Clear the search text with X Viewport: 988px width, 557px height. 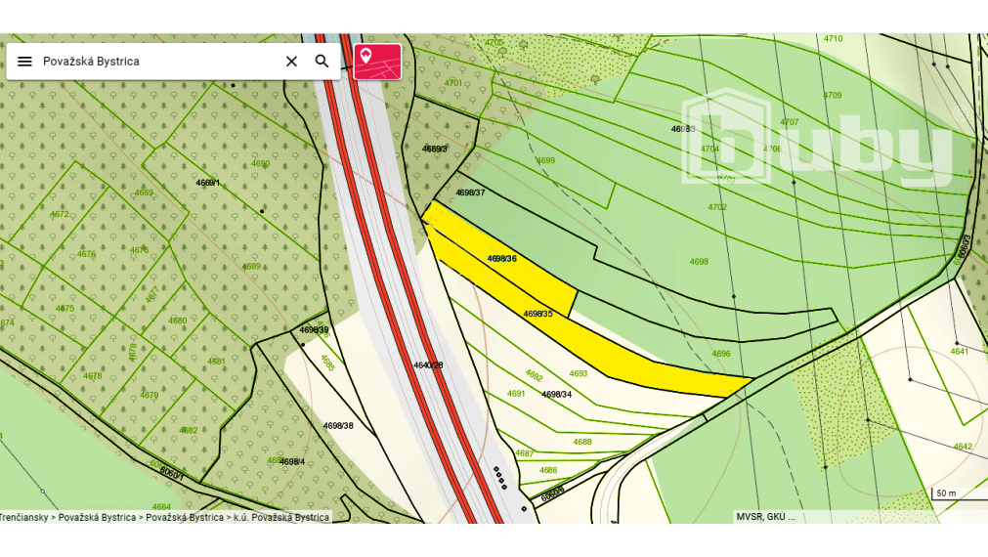click(x=291, y=62)
